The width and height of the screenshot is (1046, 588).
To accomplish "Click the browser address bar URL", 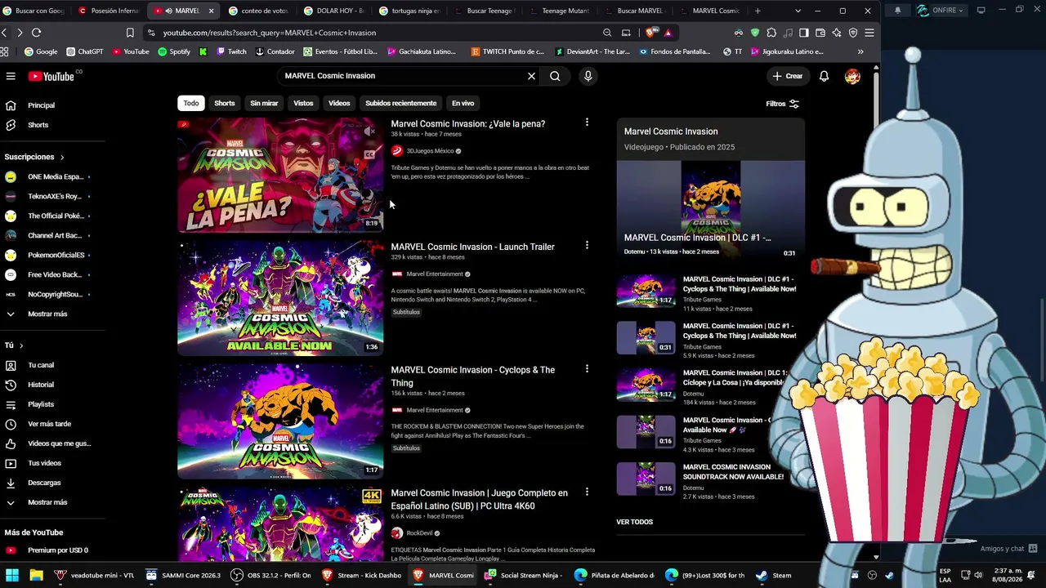I will 270,33.
